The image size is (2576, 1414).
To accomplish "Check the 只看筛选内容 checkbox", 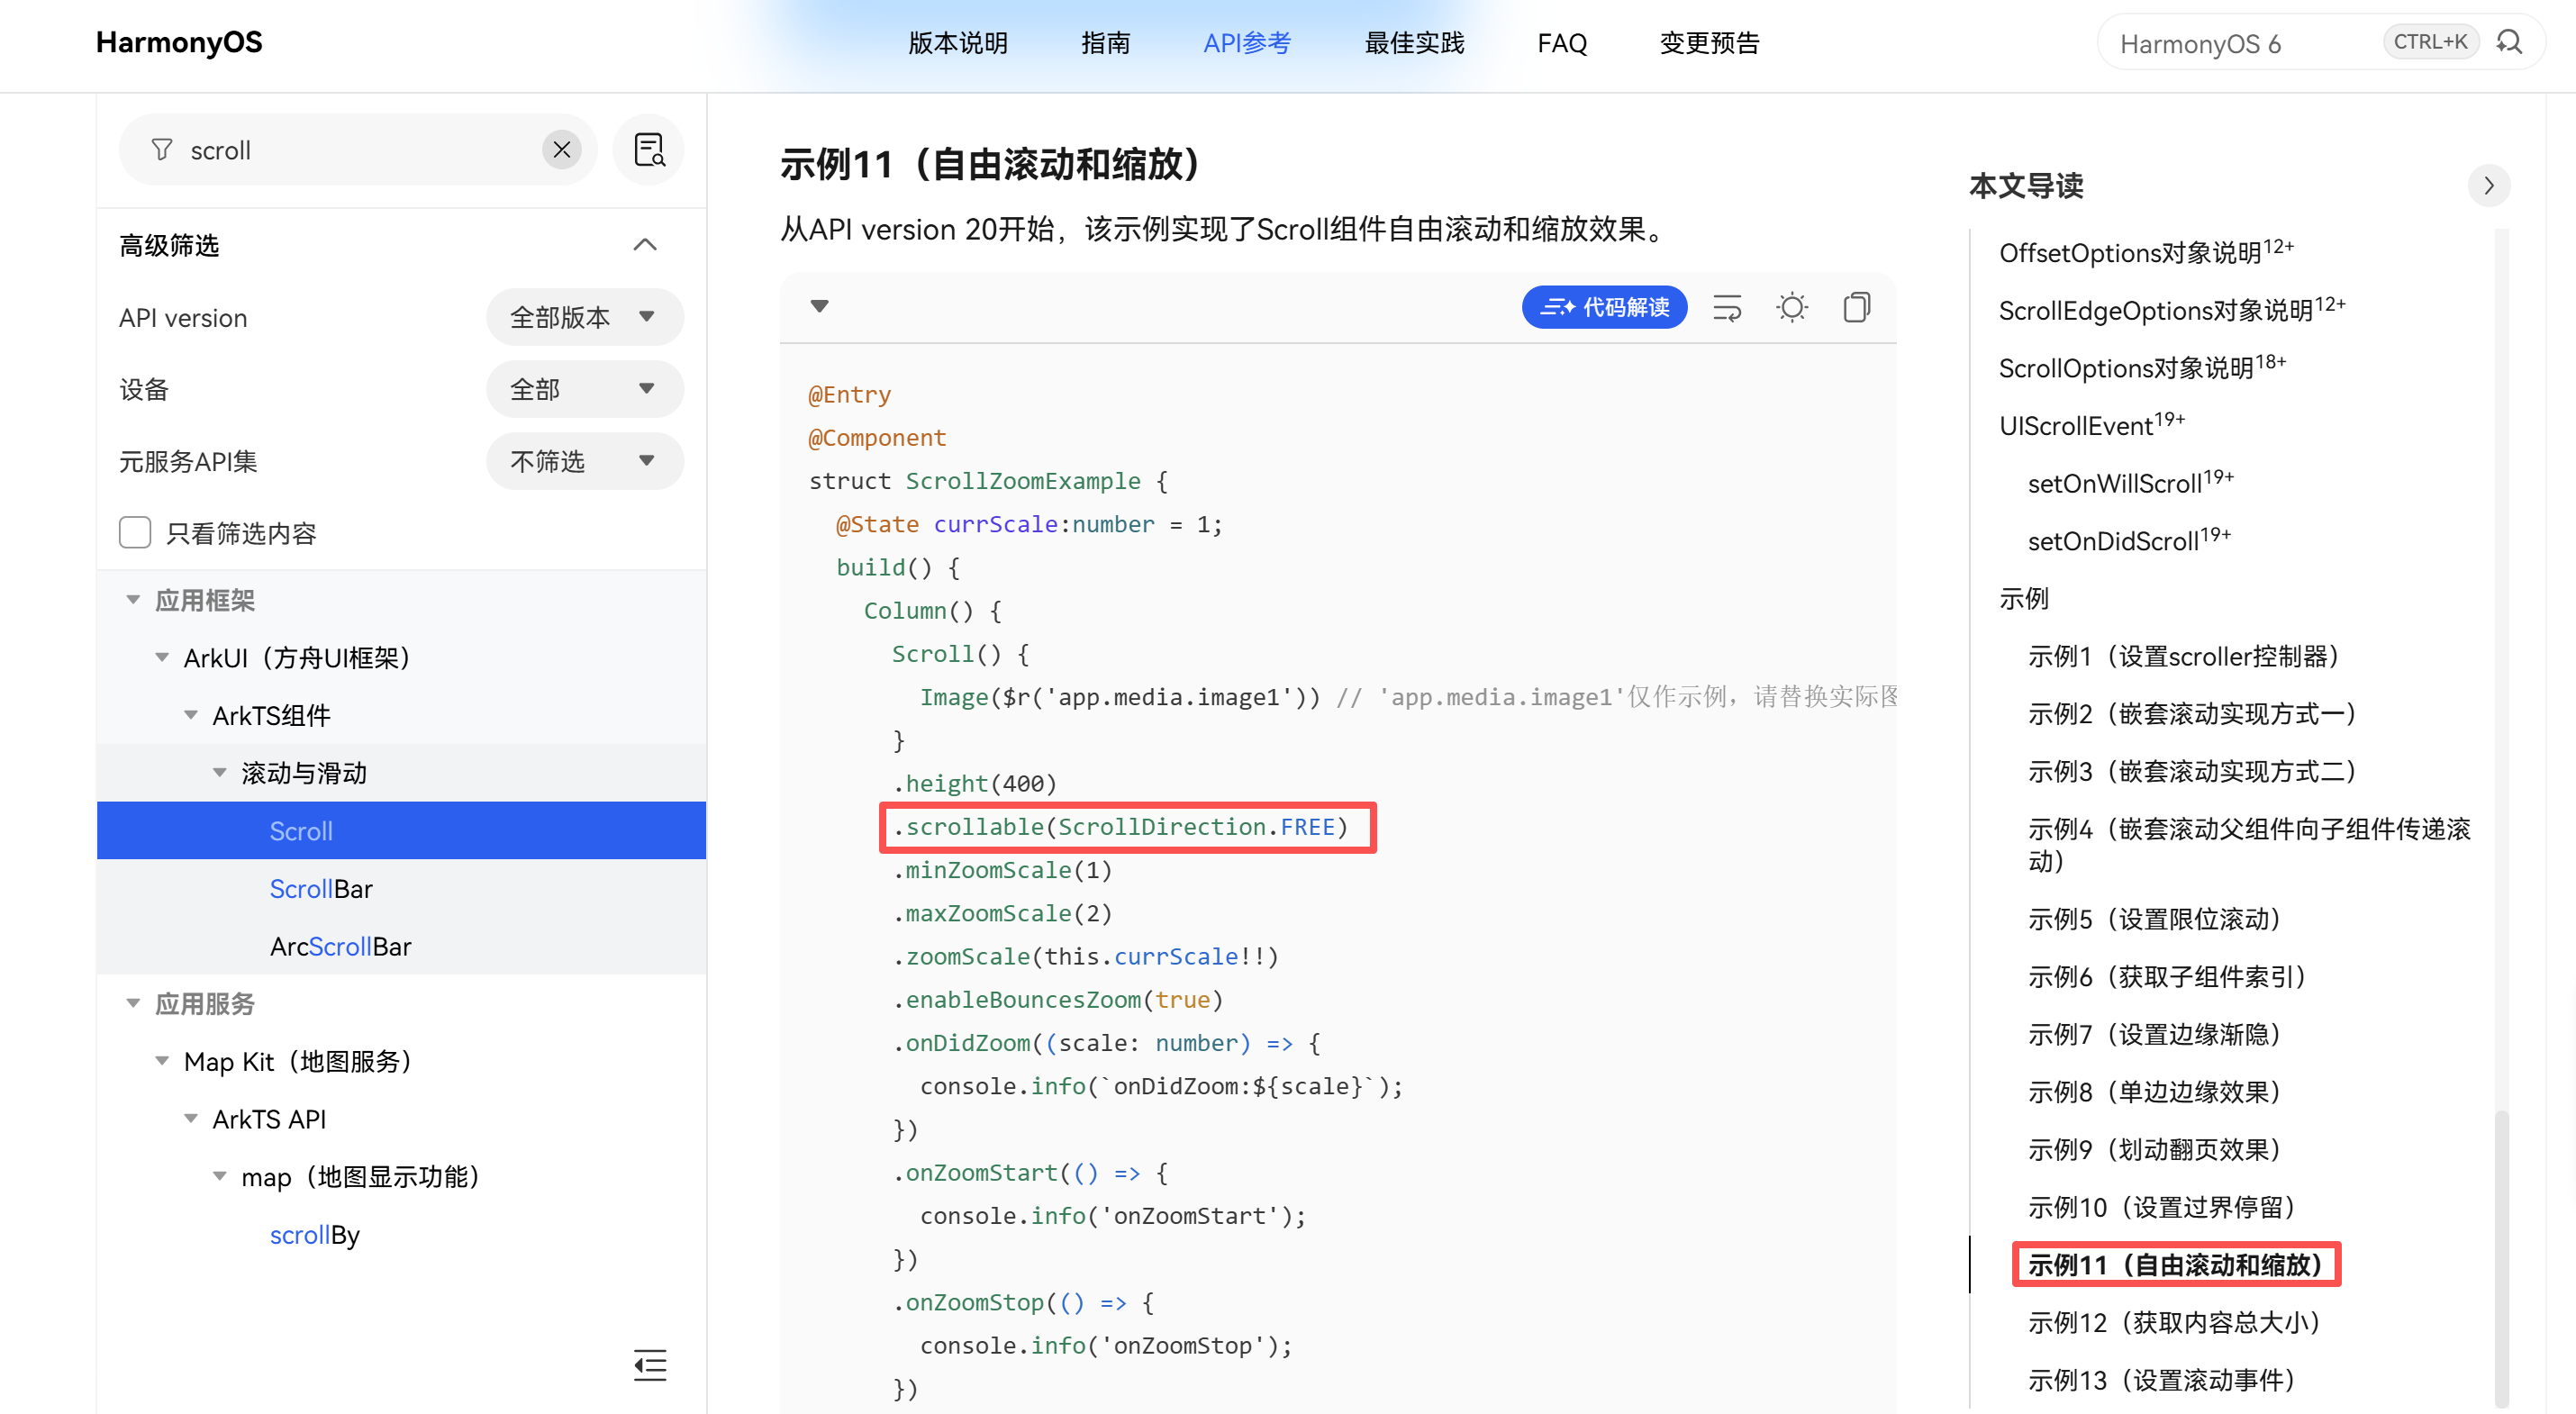I will [x=135, y=533].
